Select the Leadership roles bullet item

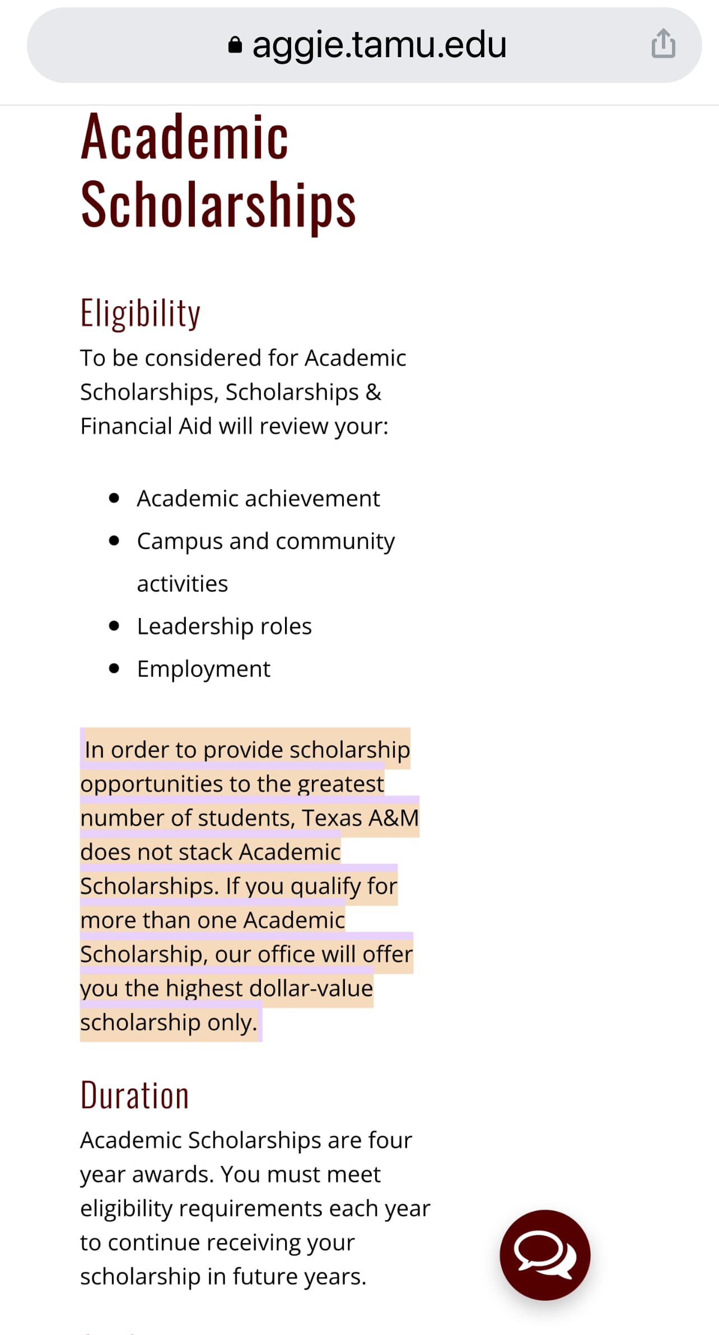click(224, 626)
